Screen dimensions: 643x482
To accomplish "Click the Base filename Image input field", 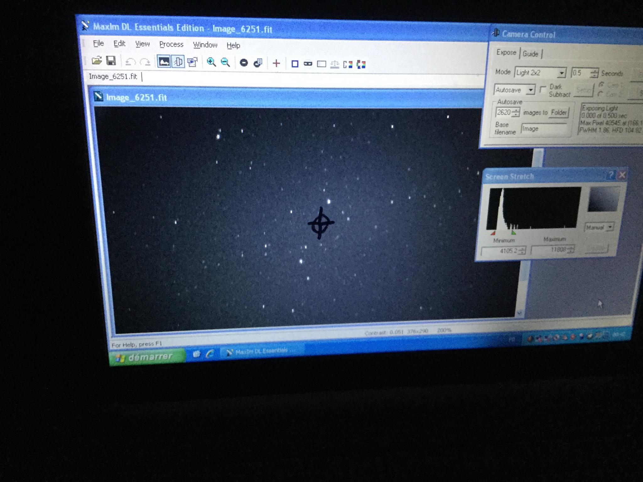I will point(544,129).
